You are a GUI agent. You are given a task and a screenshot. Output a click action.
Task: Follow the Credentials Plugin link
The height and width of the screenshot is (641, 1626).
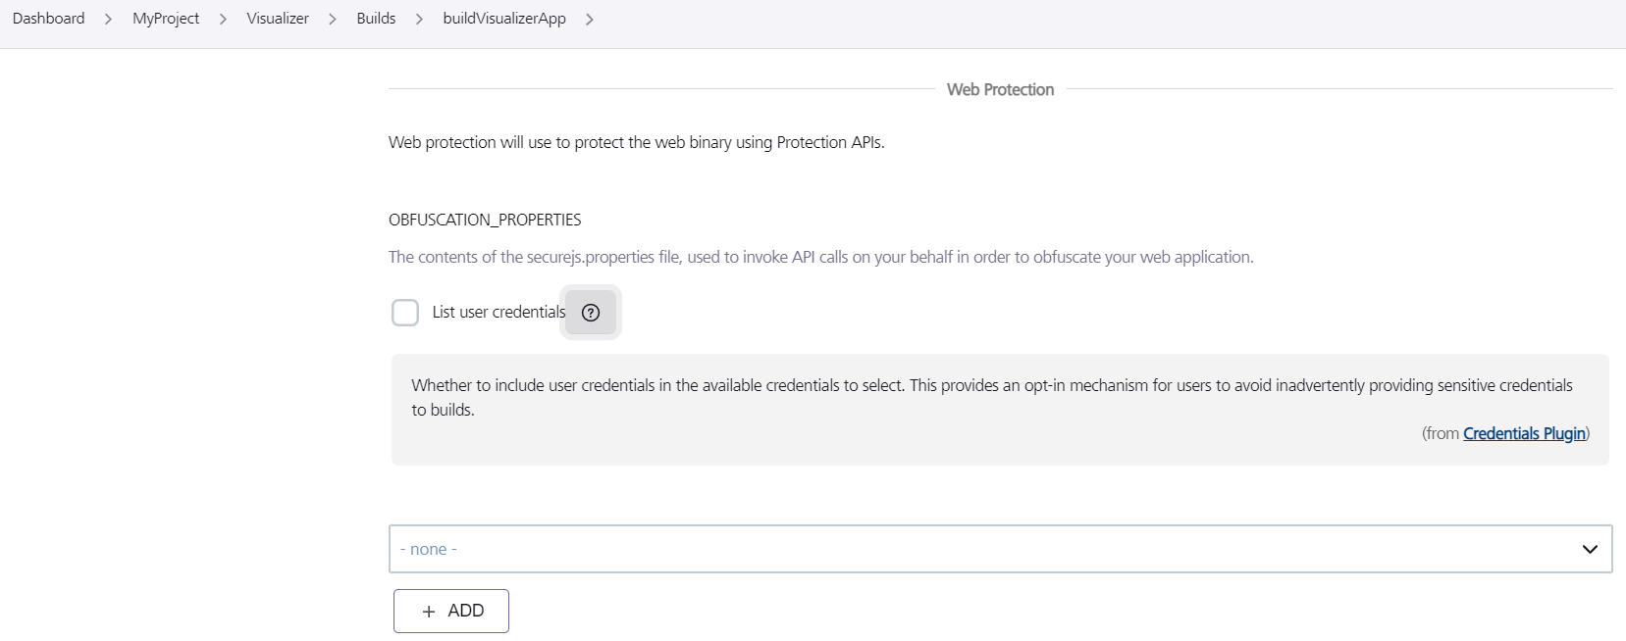point(1524,433)
